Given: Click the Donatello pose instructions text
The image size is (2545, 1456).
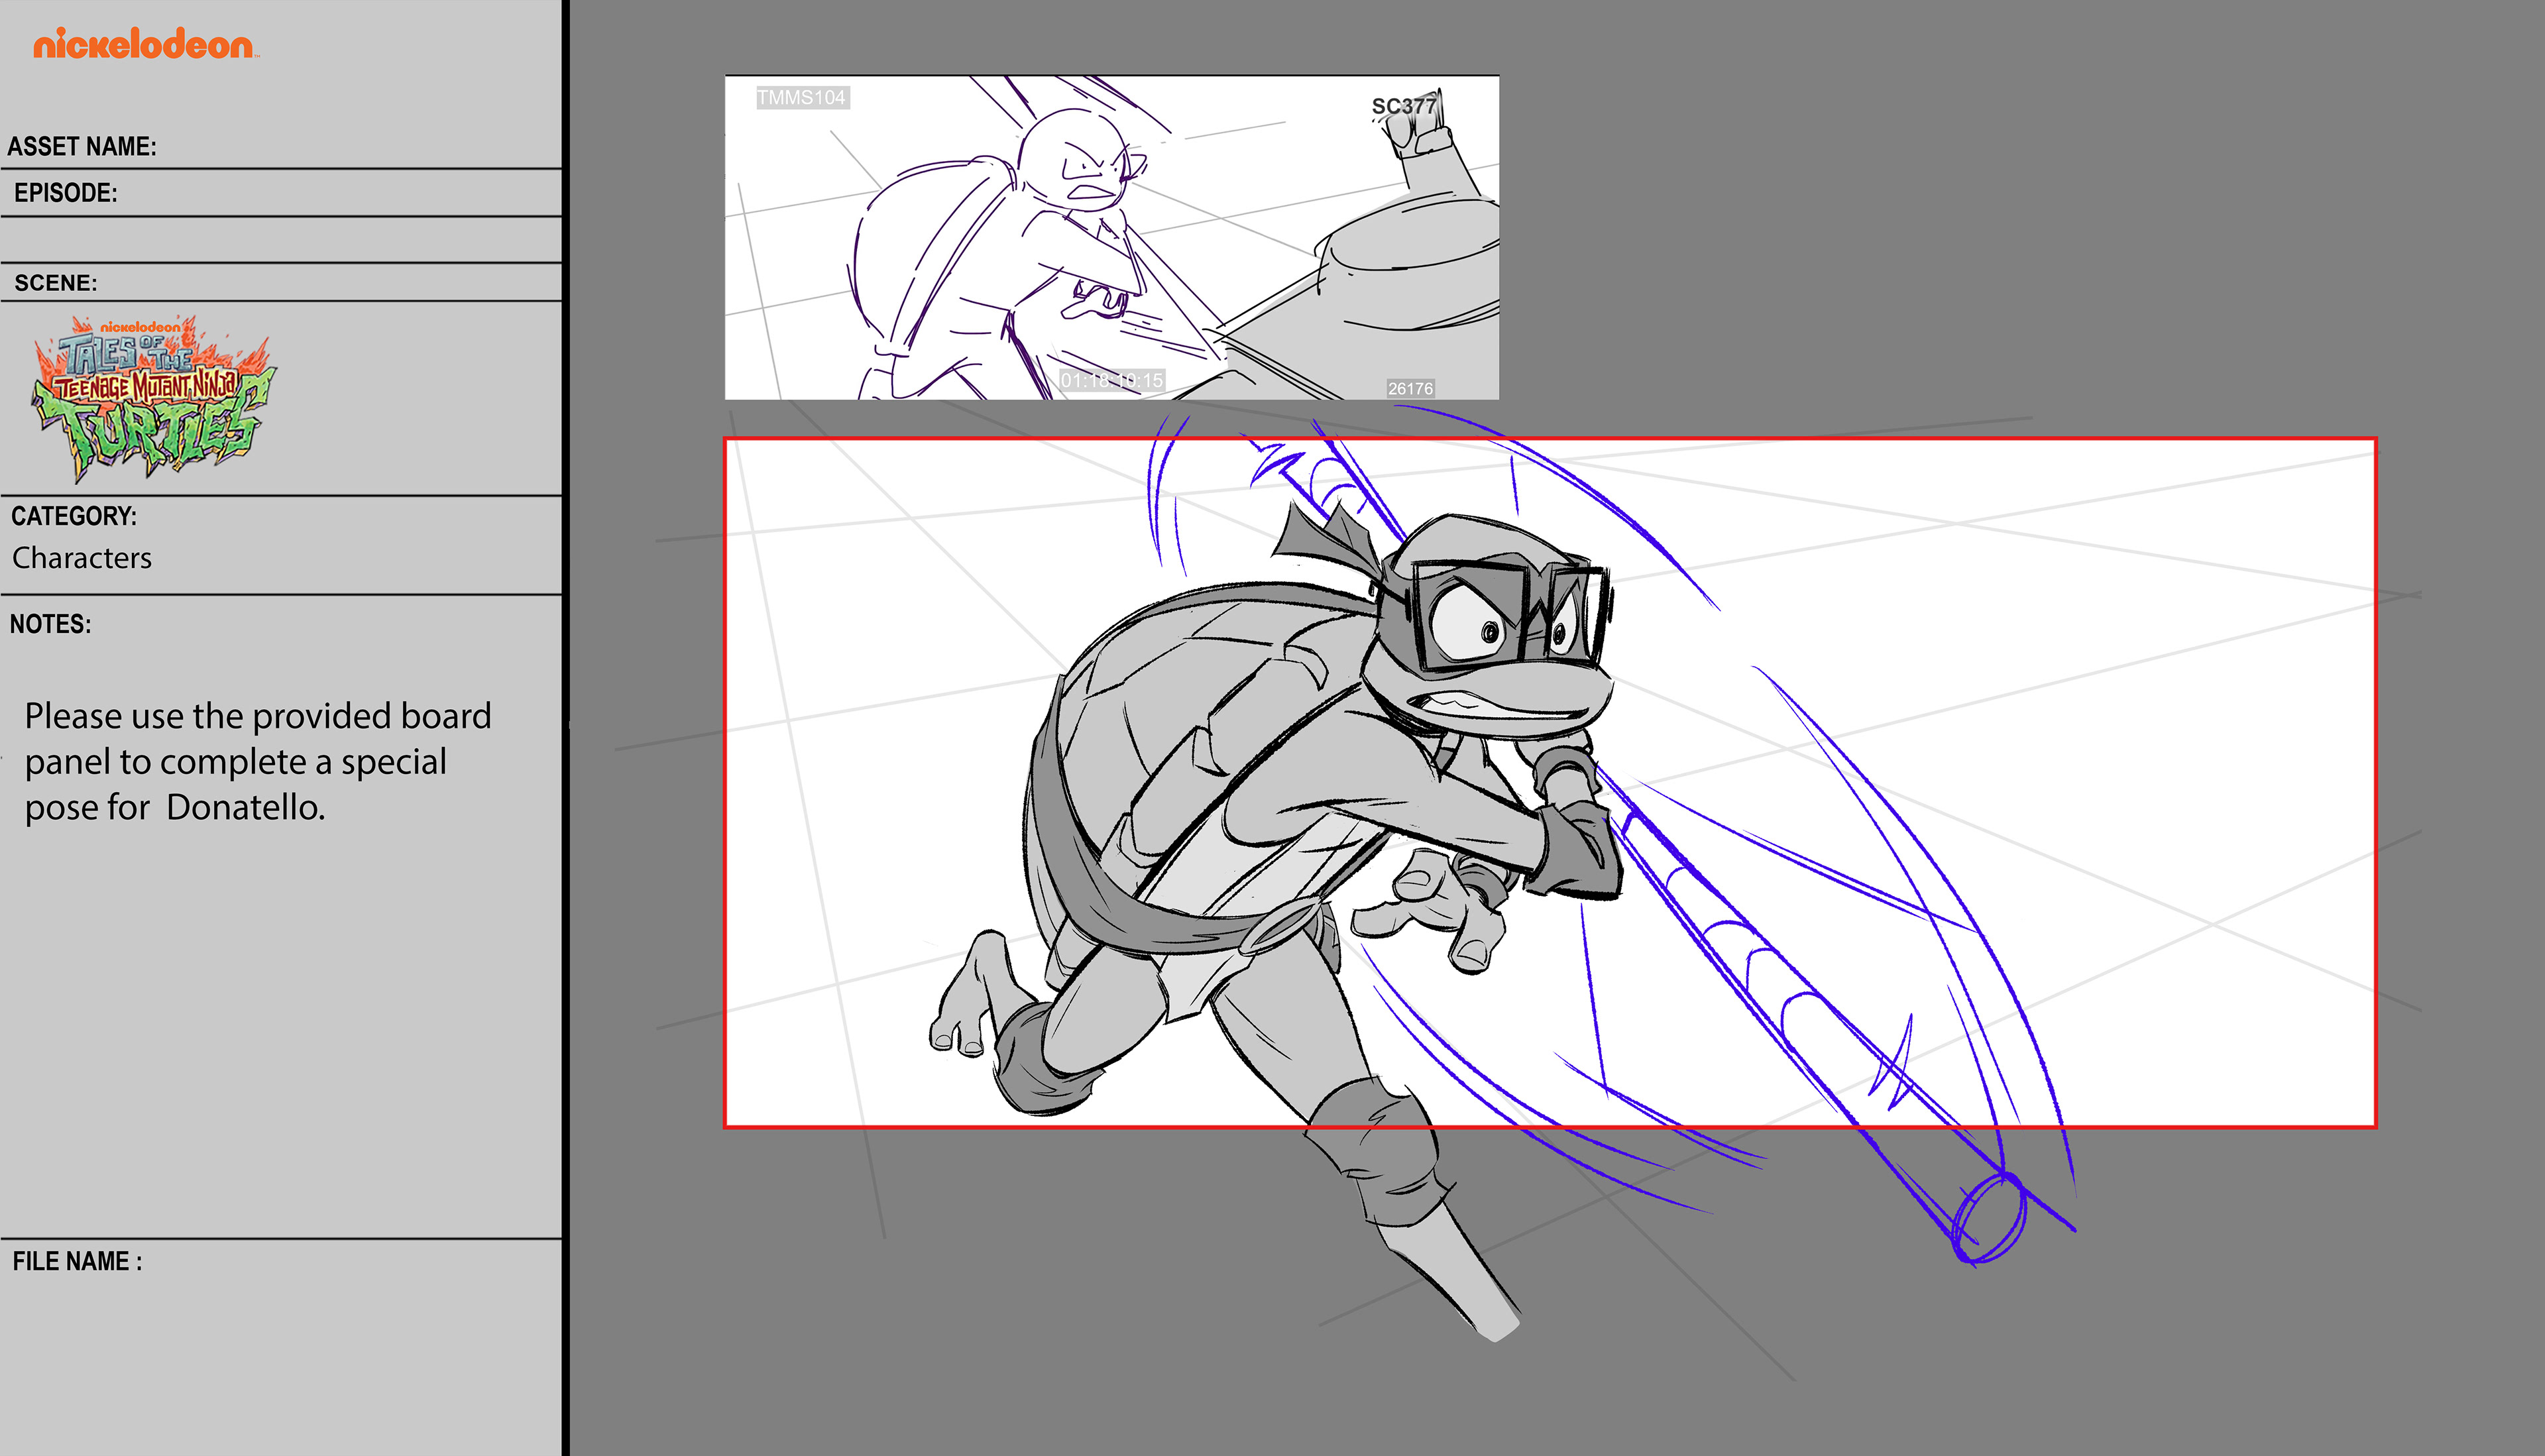Looking at the screenshot, I should click(x=257, y=761).
